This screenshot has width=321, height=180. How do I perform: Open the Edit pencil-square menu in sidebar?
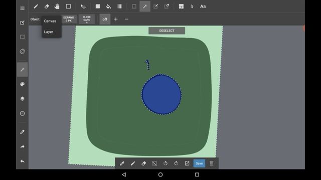pyautogui.click(x=22, y=22)
